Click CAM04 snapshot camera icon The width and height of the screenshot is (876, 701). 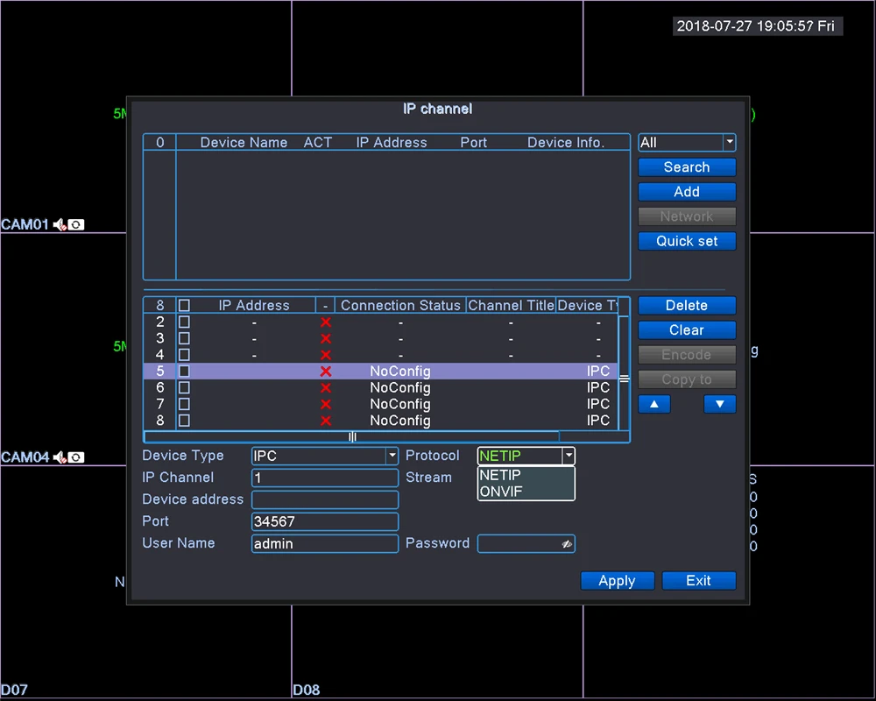(76, 457)
